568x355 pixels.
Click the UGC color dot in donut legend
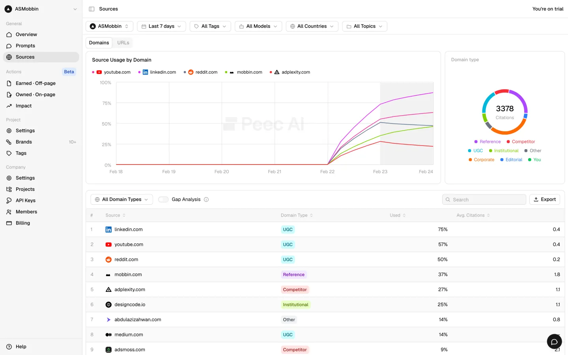click(469, 151)
